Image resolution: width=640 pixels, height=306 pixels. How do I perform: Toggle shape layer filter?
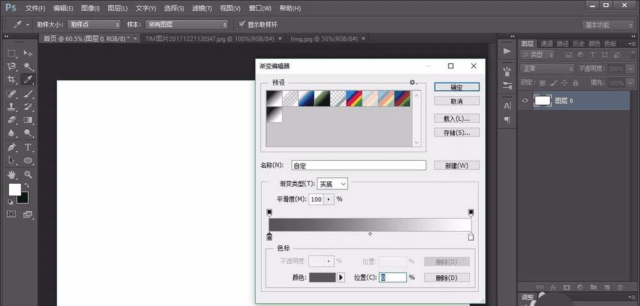click(605, 54)
